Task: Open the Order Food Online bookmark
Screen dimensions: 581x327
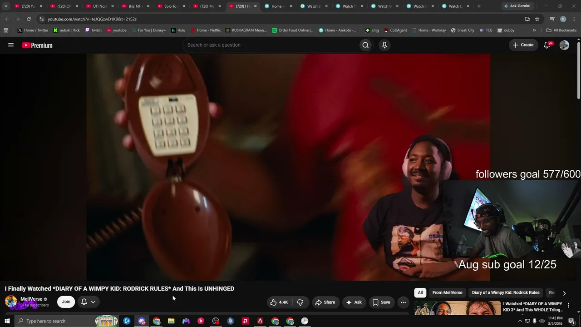Action: (x=293, y=30)
